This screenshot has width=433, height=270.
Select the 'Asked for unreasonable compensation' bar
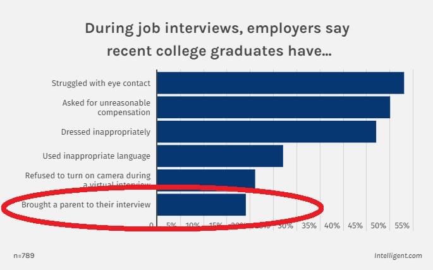click(x=273, y=107)
